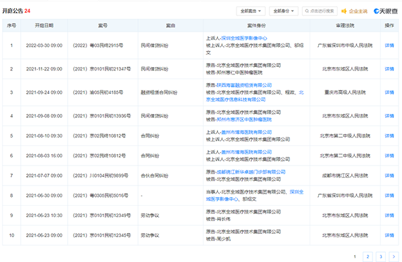Open appellant link 深圳全域医学影像中心 in row 1
The height and width of the screenshot is (262, 402).
[x=244, y=38]
